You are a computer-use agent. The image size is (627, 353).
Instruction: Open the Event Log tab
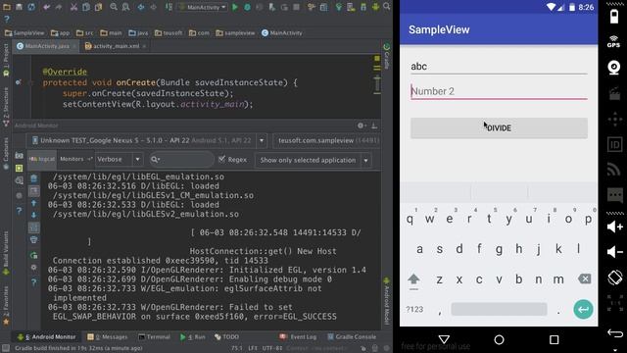298,337
